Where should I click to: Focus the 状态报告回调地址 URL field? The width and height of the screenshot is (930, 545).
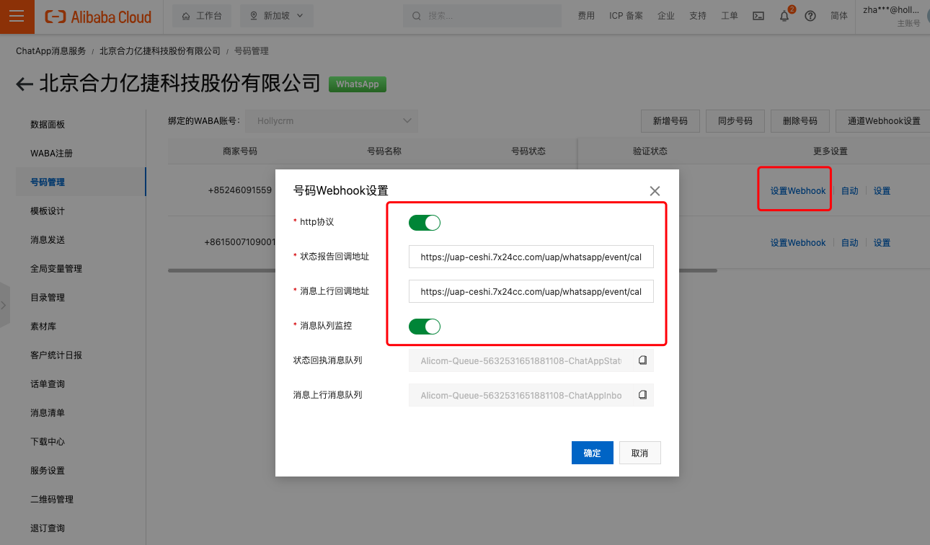tap(531, 257)
